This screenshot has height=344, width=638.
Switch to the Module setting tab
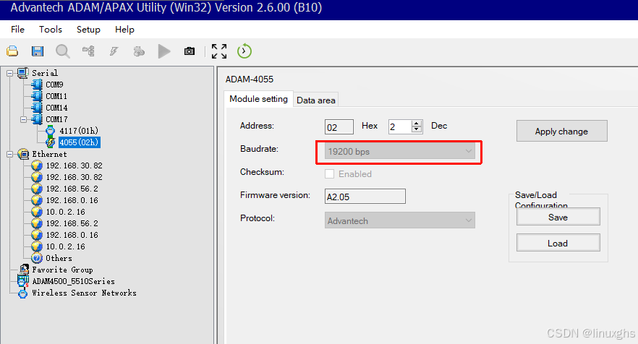click(258, 99)
